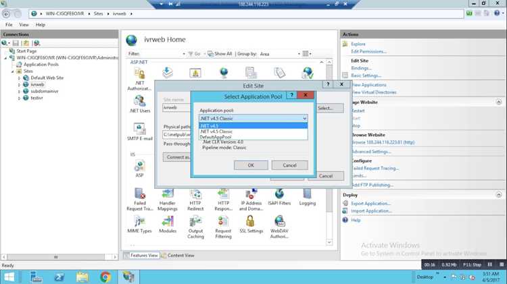Open the WebDAV Authoring Rules icon
Screen dimensions: 507x284
pyautogui.click(x=279, y=227)
